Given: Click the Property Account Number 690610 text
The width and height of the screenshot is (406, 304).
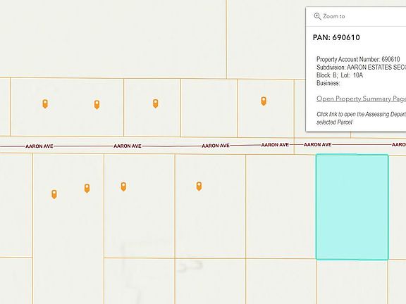Looking at the screenshot, I should pyautogui.click(x=358, y=59).
